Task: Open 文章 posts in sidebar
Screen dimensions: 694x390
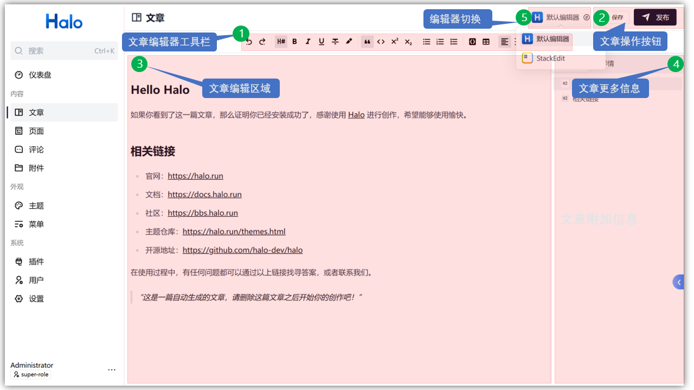Action: click(x=64, y=113)
